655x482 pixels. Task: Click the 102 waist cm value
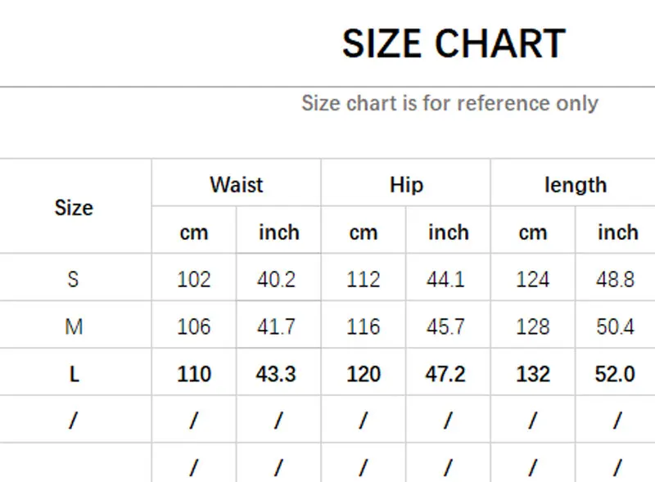tap(194, 279)
